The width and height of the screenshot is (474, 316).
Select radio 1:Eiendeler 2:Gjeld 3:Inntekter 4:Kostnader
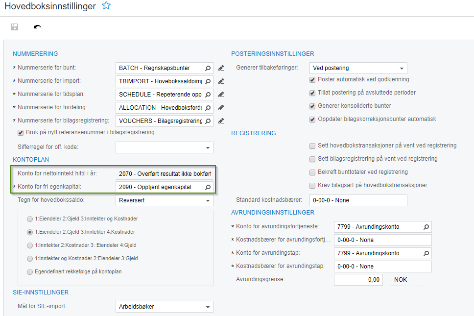pyautogui.click(x=29, y=232)
